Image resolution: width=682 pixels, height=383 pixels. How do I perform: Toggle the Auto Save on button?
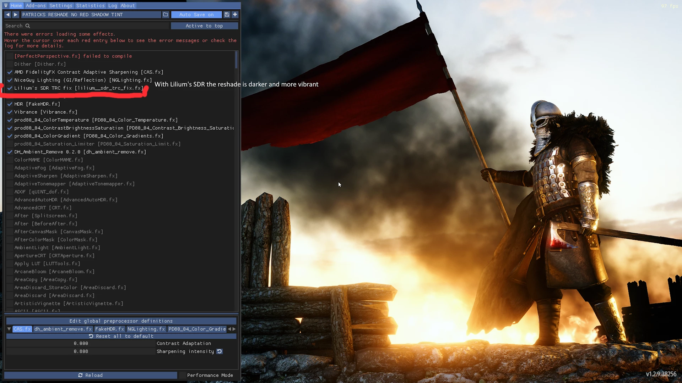[196, 15]
